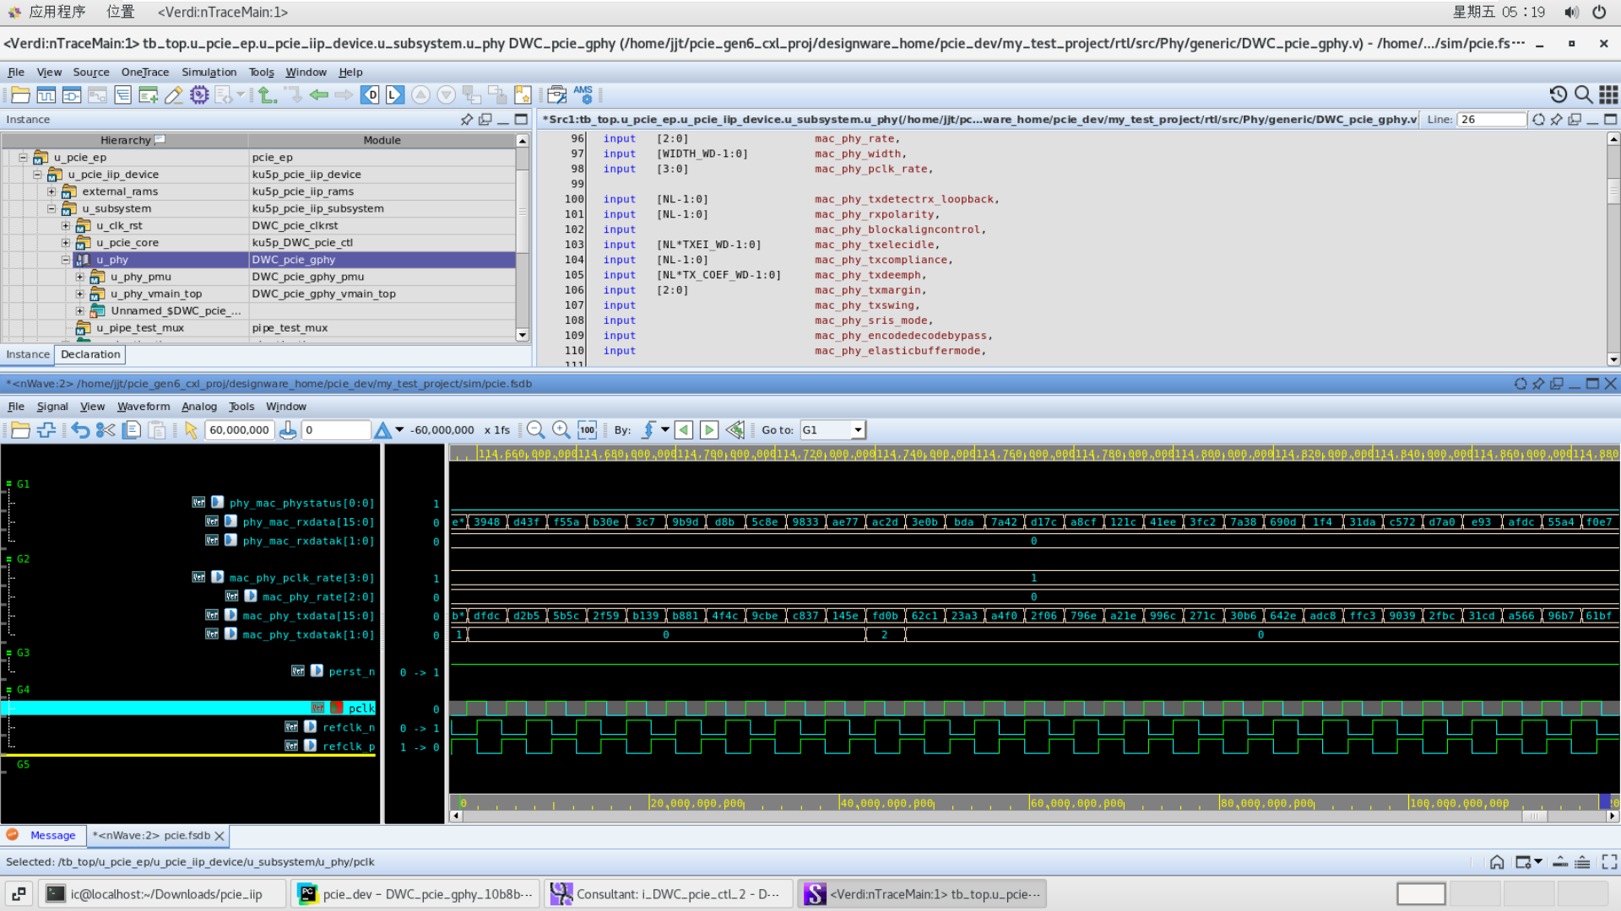Collapse the u_pcie_iip_device tree node
The height and width of the screenshot is (911, 1621).
click(x=38, y=175)
